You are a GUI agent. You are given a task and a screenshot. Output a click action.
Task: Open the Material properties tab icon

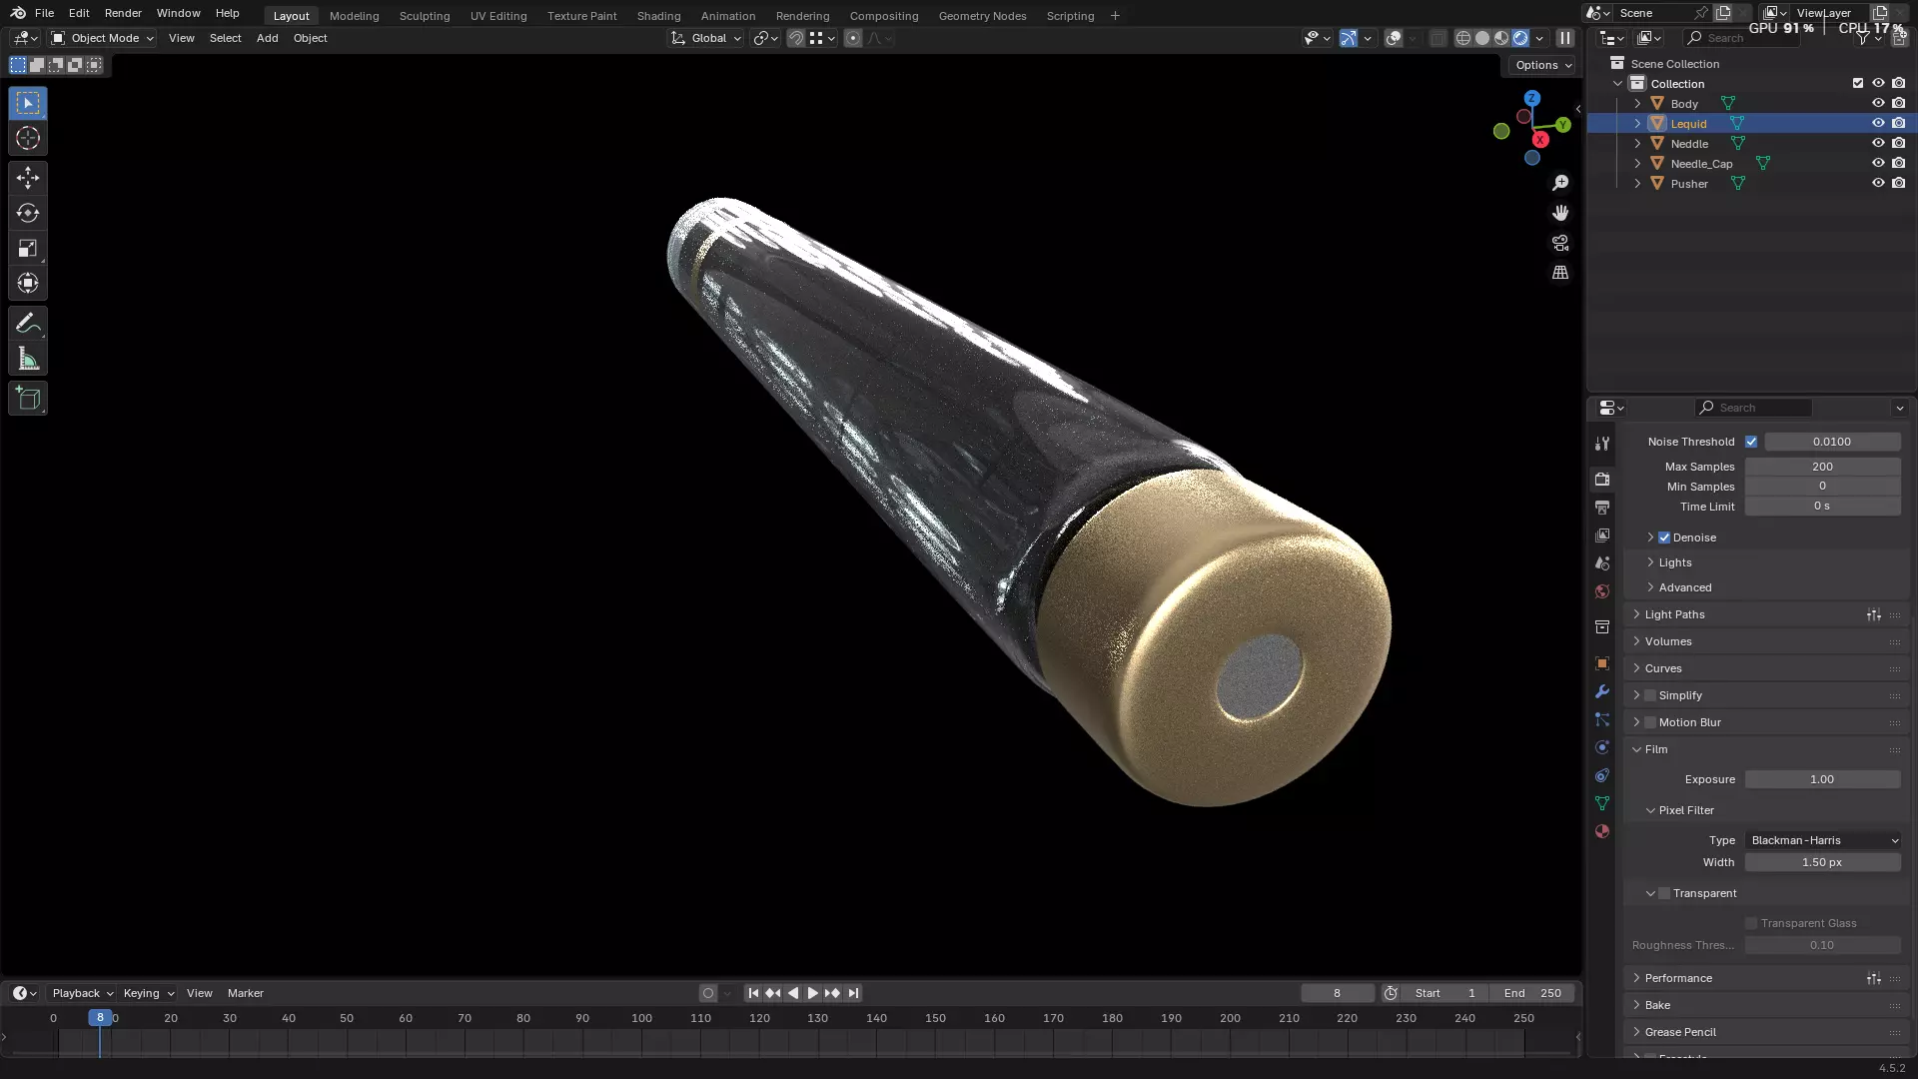pyautogui.click(x=1602, y=831)
